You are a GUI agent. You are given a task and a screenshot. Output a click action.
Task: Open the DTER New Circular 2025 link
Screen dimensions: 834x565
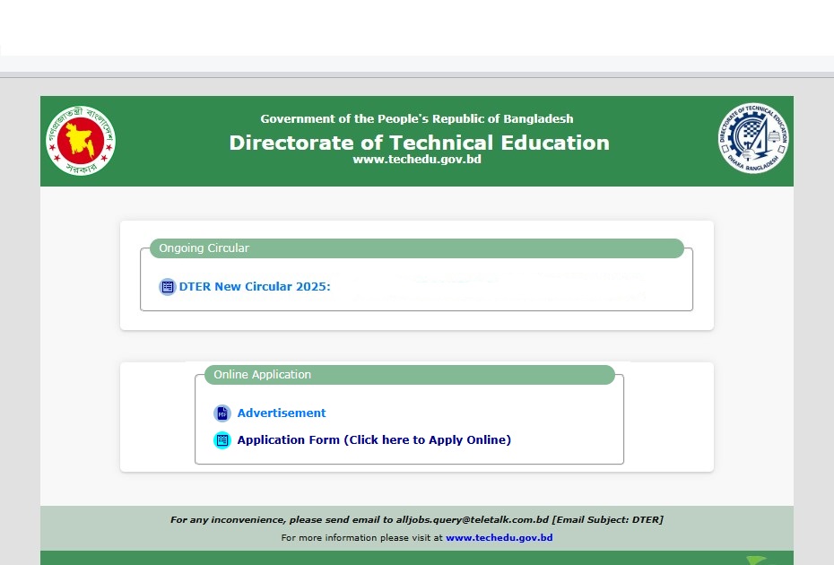255,287
